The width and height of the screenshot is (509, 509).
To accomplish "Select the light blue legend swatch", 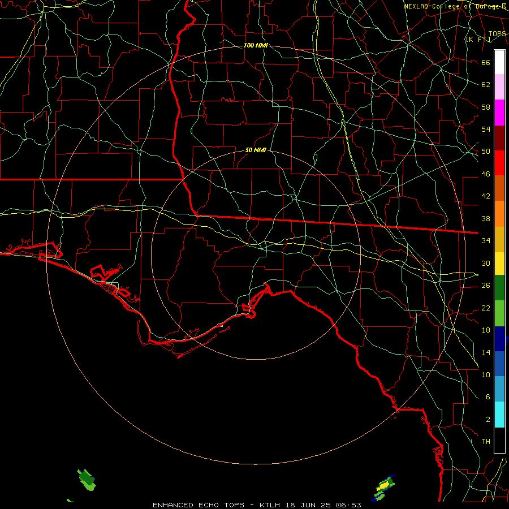I will point(499,389).
